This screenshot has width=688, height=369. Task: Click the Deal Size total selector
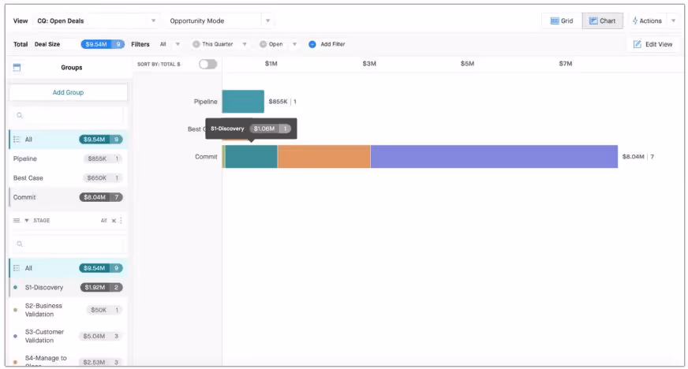click(x=47, y=44)
